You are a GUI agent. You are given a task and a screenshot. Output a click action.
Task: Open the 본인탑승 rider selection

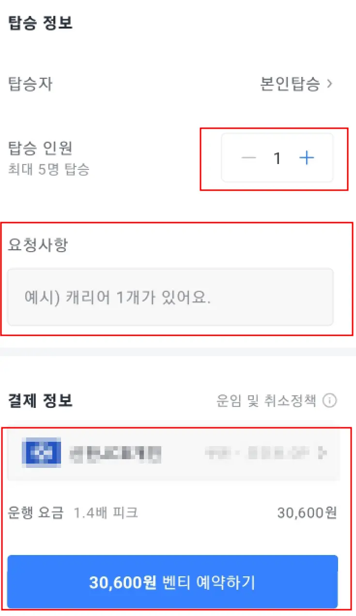(296, 84)
